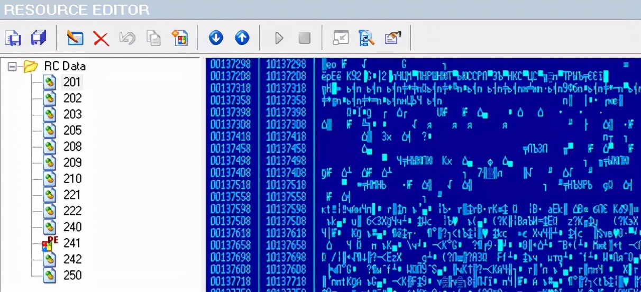641x292 pixels.
Task: Click the colorful add resource icon
Action: (180, 38)
